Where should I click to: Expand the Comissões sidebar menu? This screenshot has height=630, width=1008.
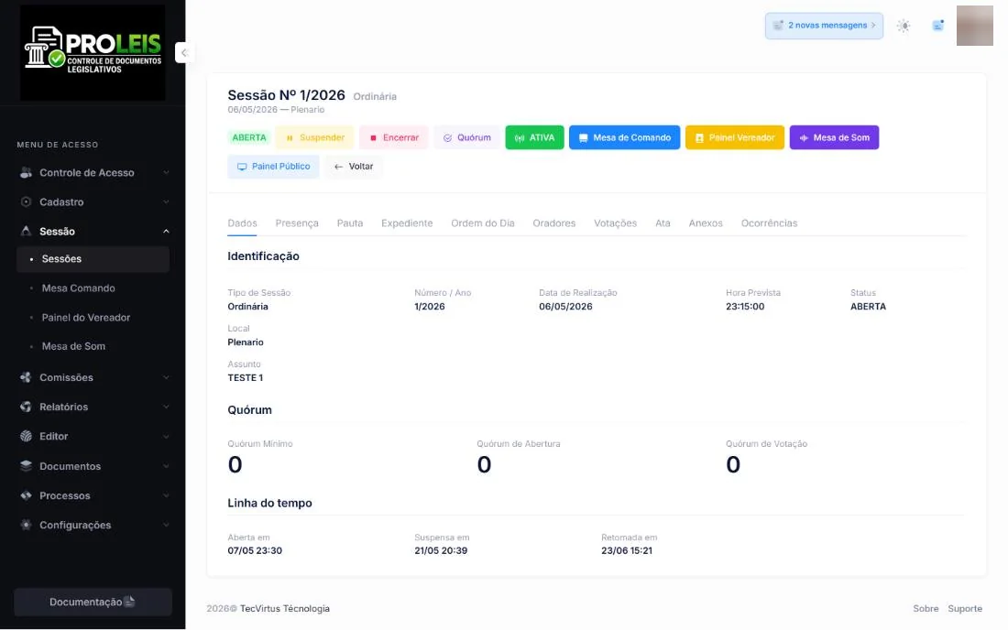(93, 377)
